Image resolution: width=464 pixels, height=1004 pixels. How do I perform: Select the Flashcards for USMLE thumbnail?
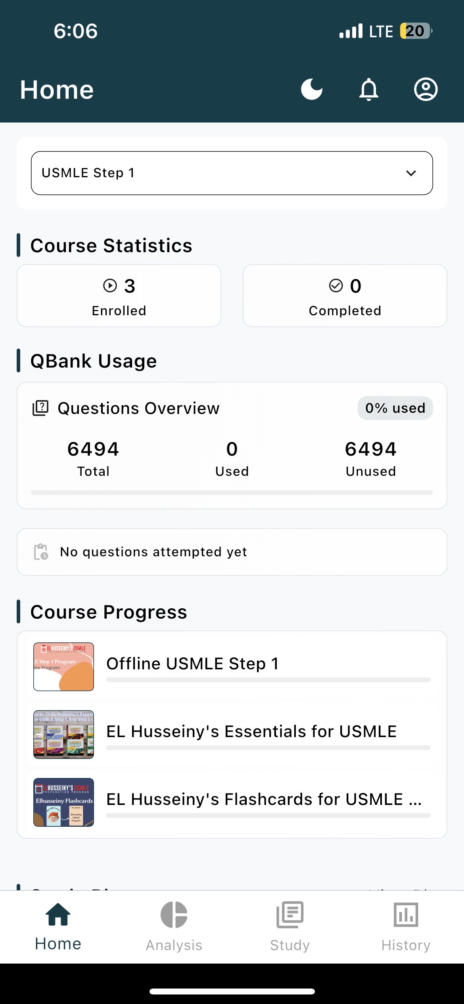(64, 802)
